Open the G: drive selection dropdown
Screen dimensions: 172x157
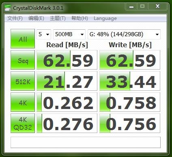[124, 34]
